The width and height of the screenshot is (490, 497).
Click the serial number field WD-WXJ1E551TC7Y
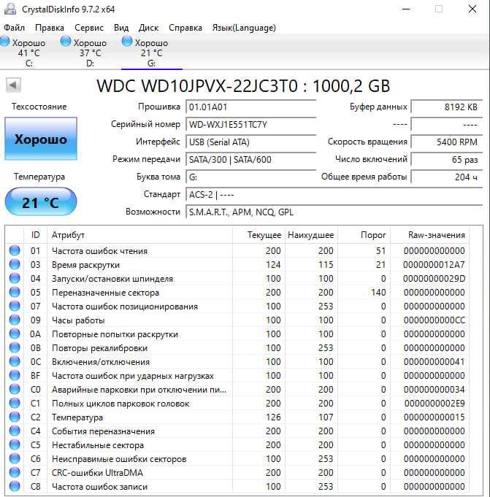pyautogui.click(x=250, y=124)
